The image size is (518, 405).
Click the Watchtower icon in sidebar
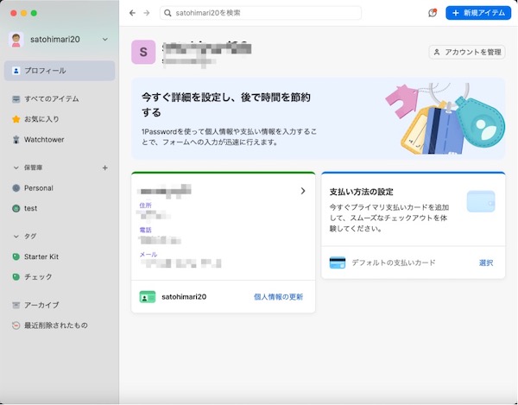click(x=16, y=140)
